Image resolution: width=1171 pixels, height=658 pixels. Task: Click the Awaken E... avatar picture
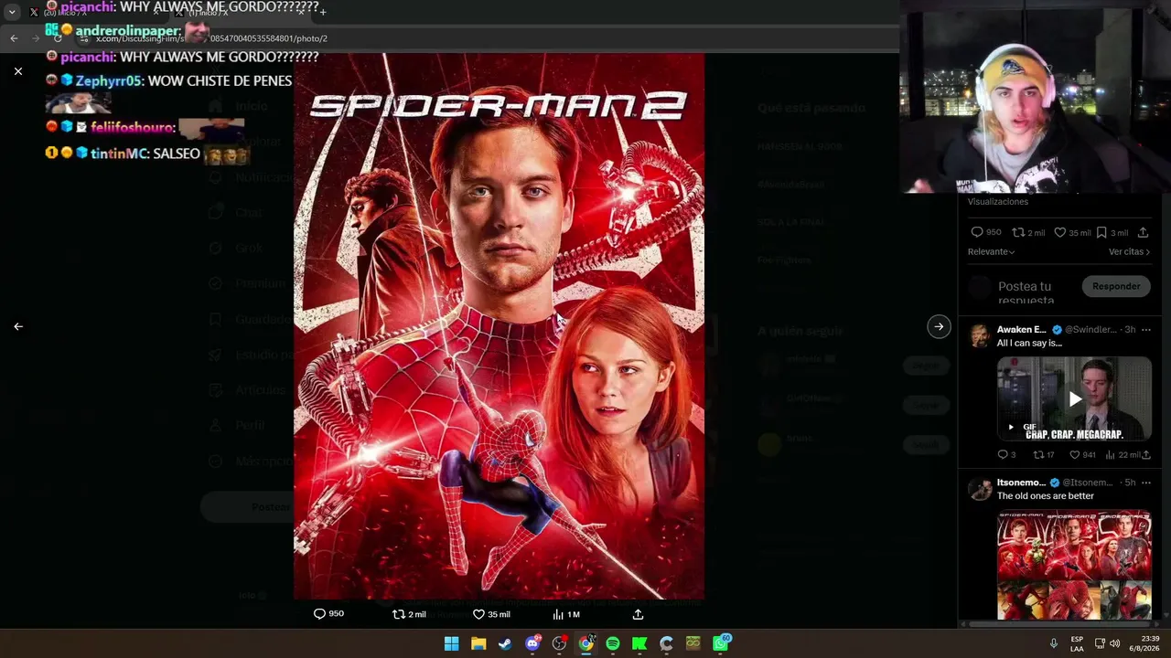[x=980, y=334]
